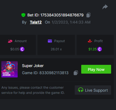The width and height of the screenshot is (116, 110).
Task: Click the share arrow icon
Action: [x=105, y=7]
